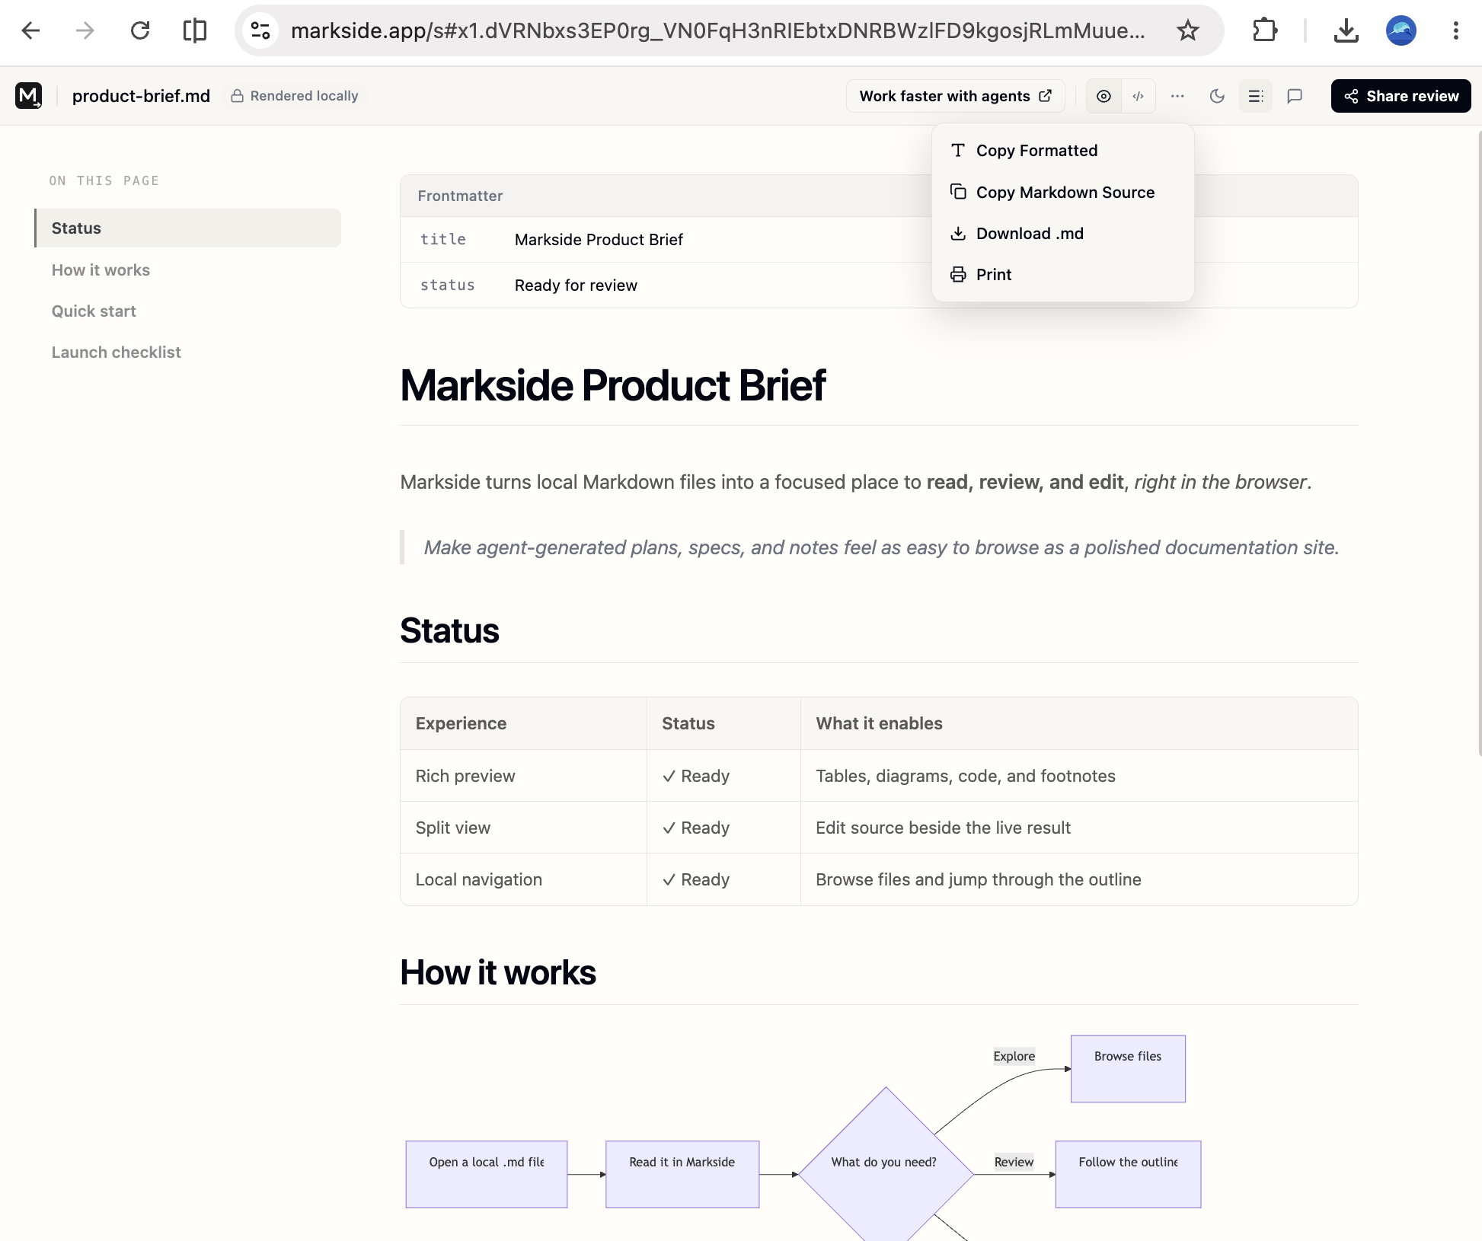Image resolution: width=1482 pixels, height=1241 pixels.
Task: Click the Rich preview table cell
Action: pyautogui.click(x=523, y=776)
